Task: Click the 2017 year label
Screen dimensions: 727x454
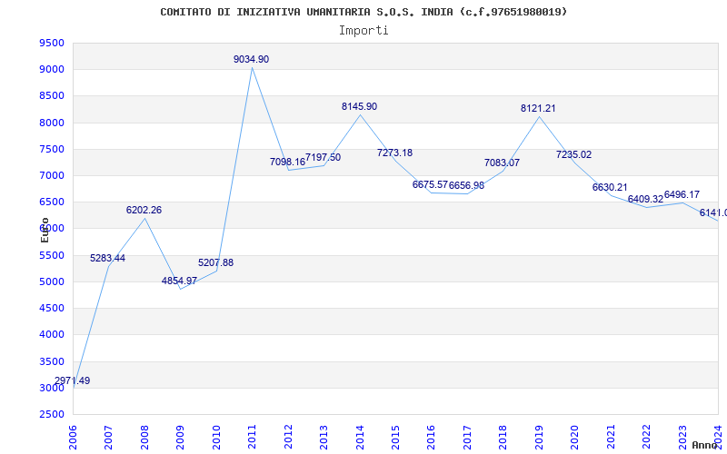Action: tap(467, 438)
